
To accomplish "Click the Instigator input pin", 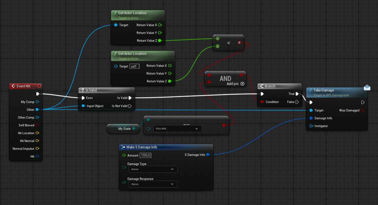I will pyautogui.click(x=311, y=126).
